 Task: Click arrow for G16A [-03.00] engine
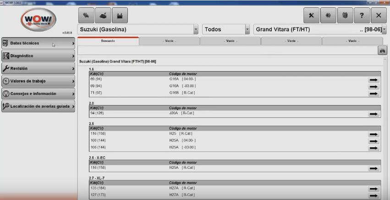pyautogui.click(x=374, y=87)
